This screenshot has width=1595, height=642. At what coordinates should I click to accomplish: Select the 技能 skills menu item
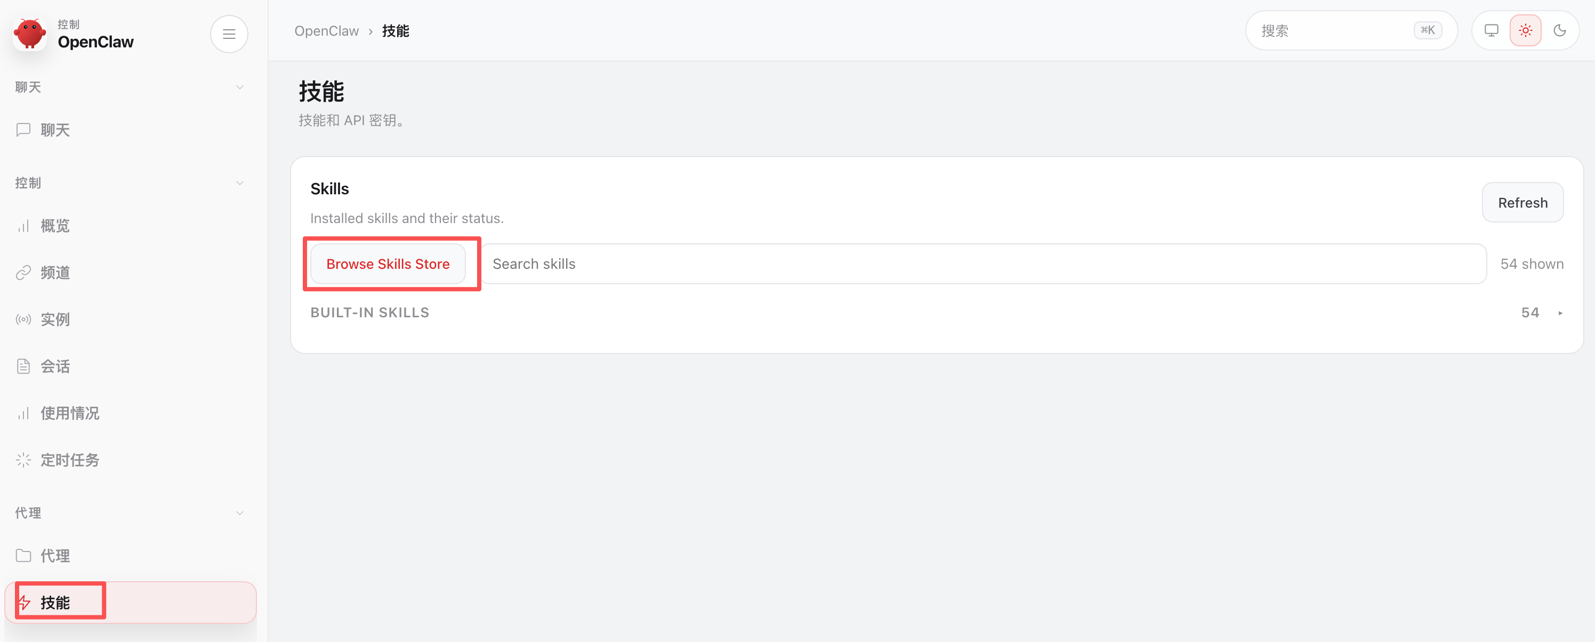[x=55, y=603]
